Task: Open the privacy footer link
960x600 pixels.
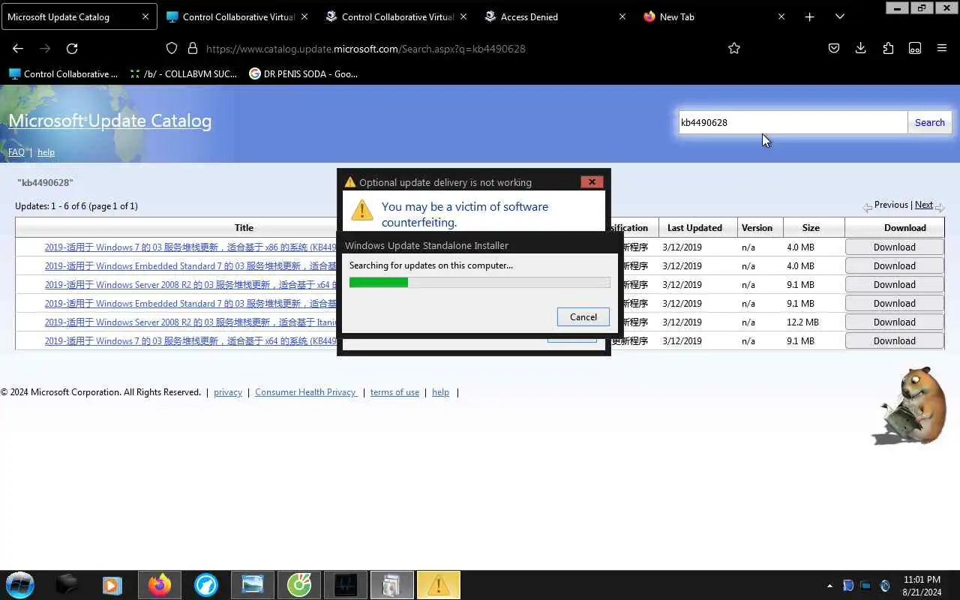Action: (228, 391)
